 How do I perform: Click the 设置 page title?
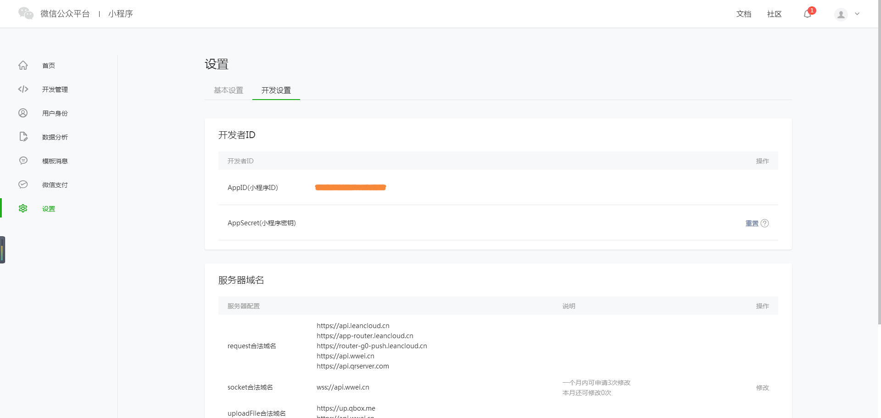[x=217, y=64]
